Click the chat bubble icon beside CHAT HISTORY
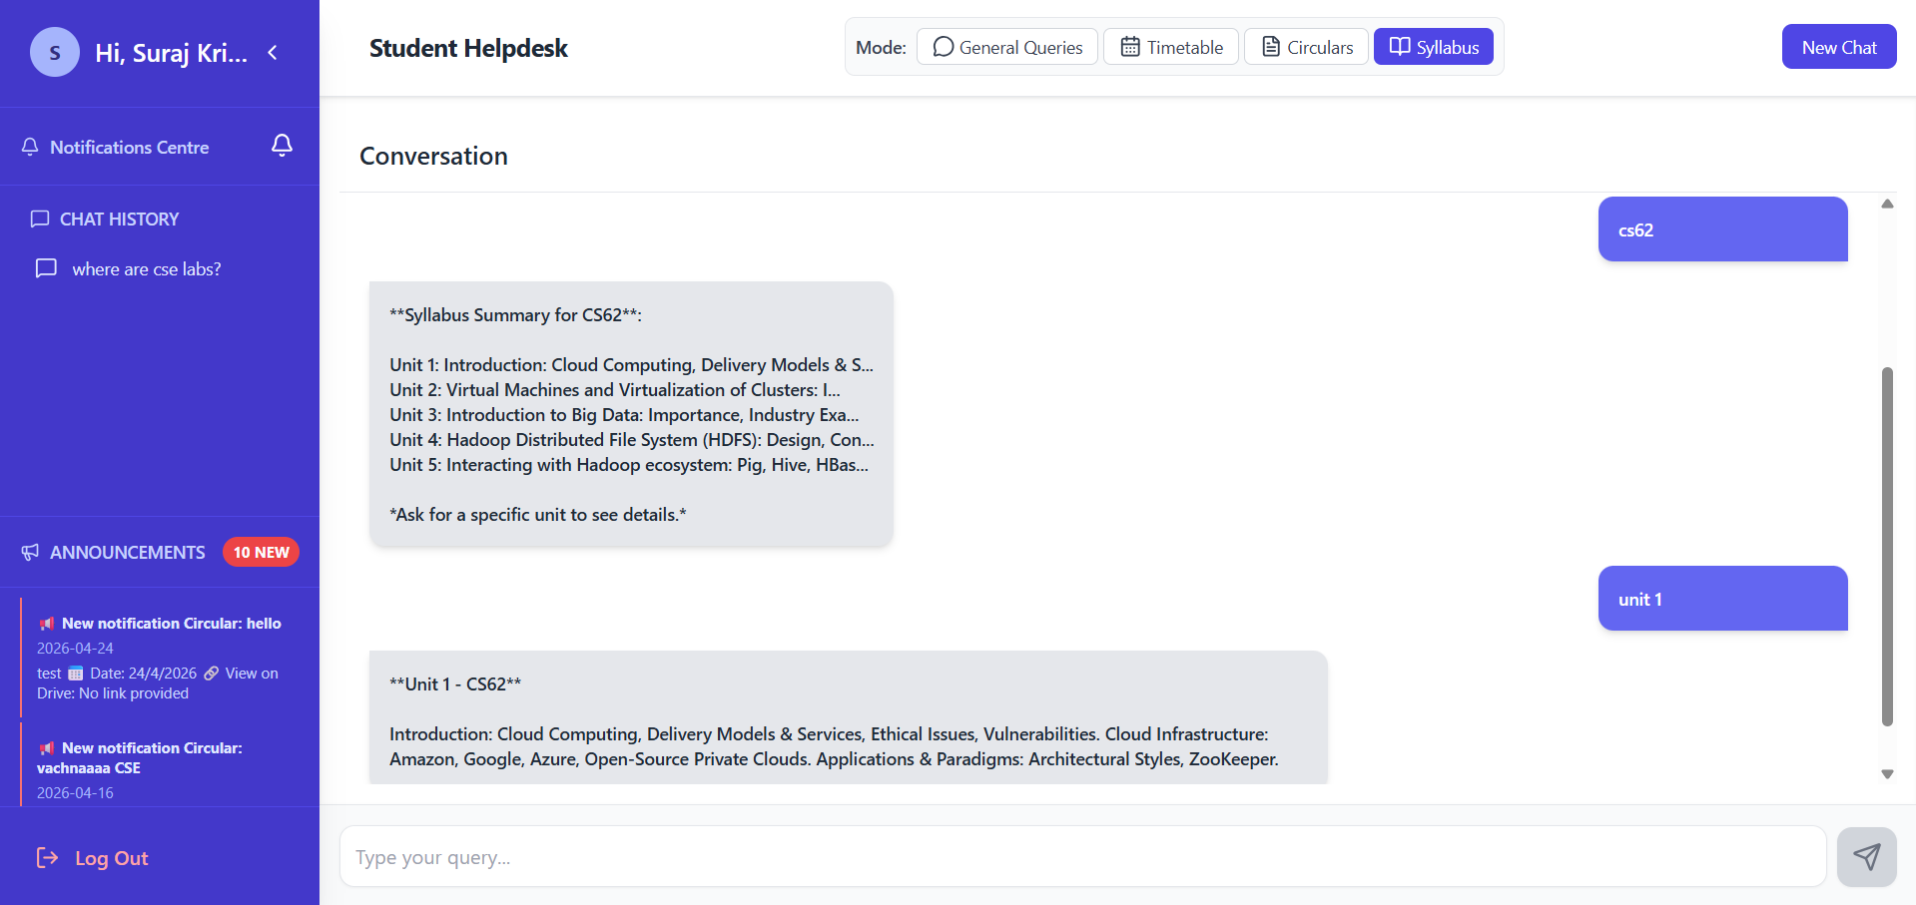Viewport: 1916px width, 905px height. [40, 219]
